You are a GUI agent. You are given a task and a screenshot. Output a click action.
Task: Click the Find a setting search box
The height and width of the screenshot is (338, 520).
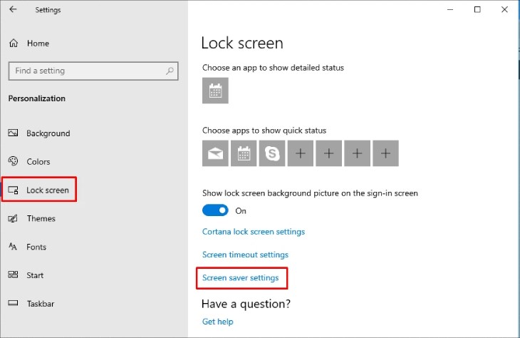pyautogui.click(x=85, y=71)
